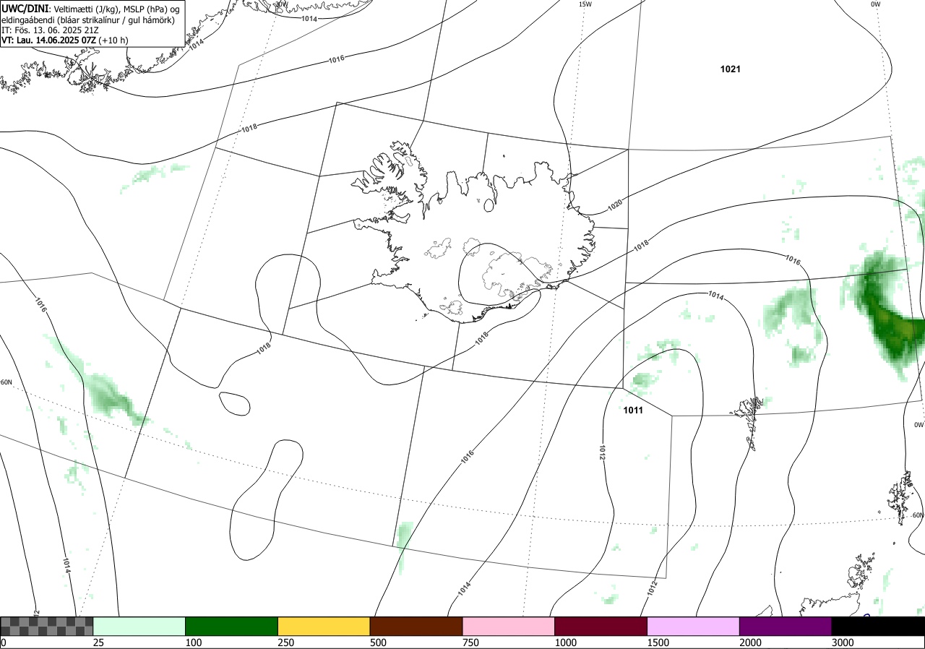Click the legend value "3000"
Viewport: 925px width, 649px height.
(843, 642)
